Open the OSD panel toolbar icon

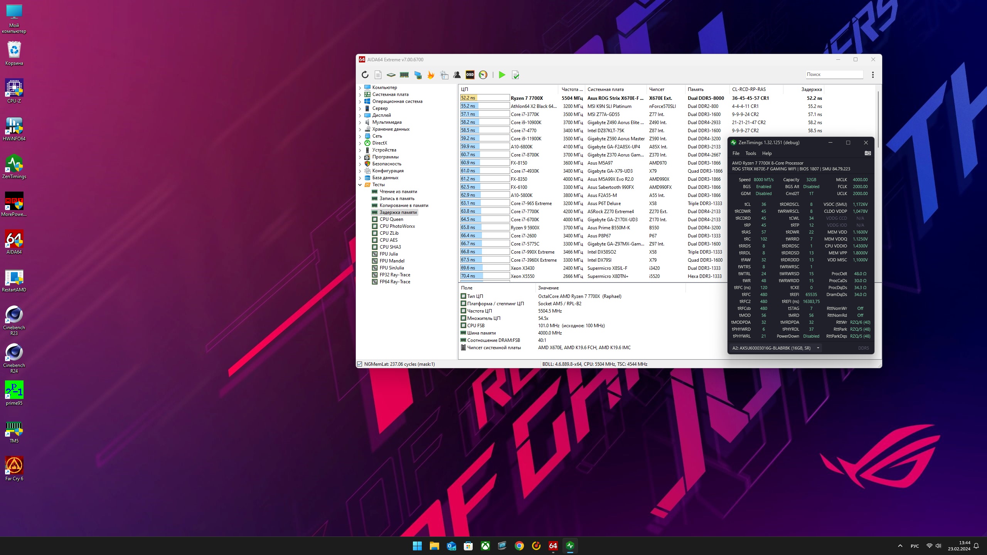[x=470, y=75]
